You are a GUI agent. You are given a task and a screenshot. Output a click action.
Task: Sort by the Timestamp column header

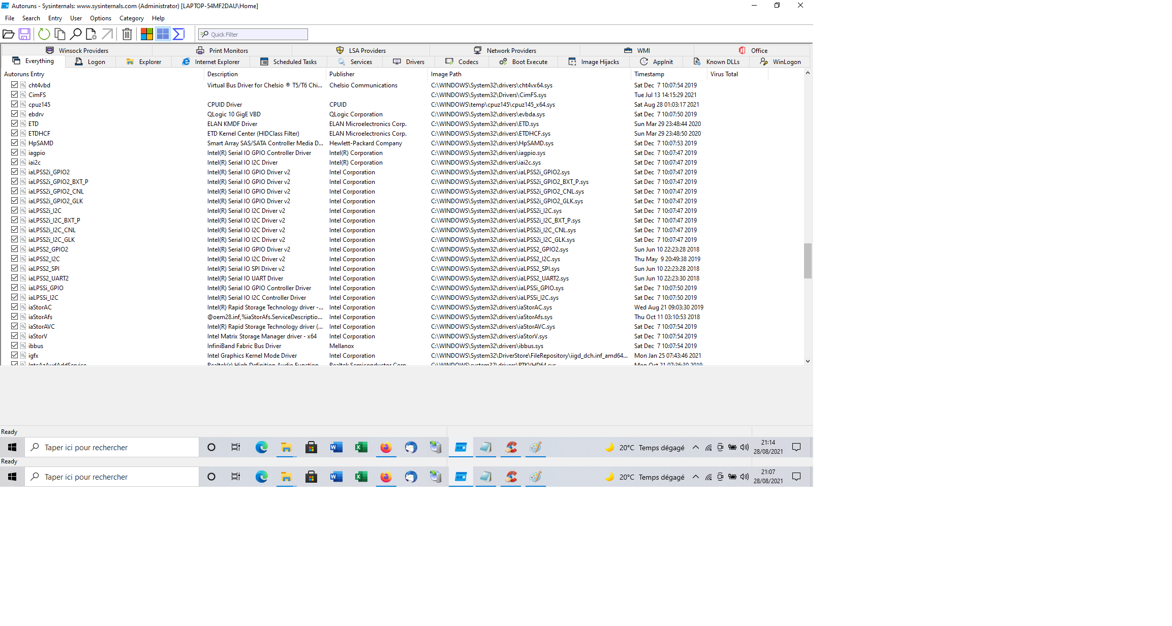668,74
